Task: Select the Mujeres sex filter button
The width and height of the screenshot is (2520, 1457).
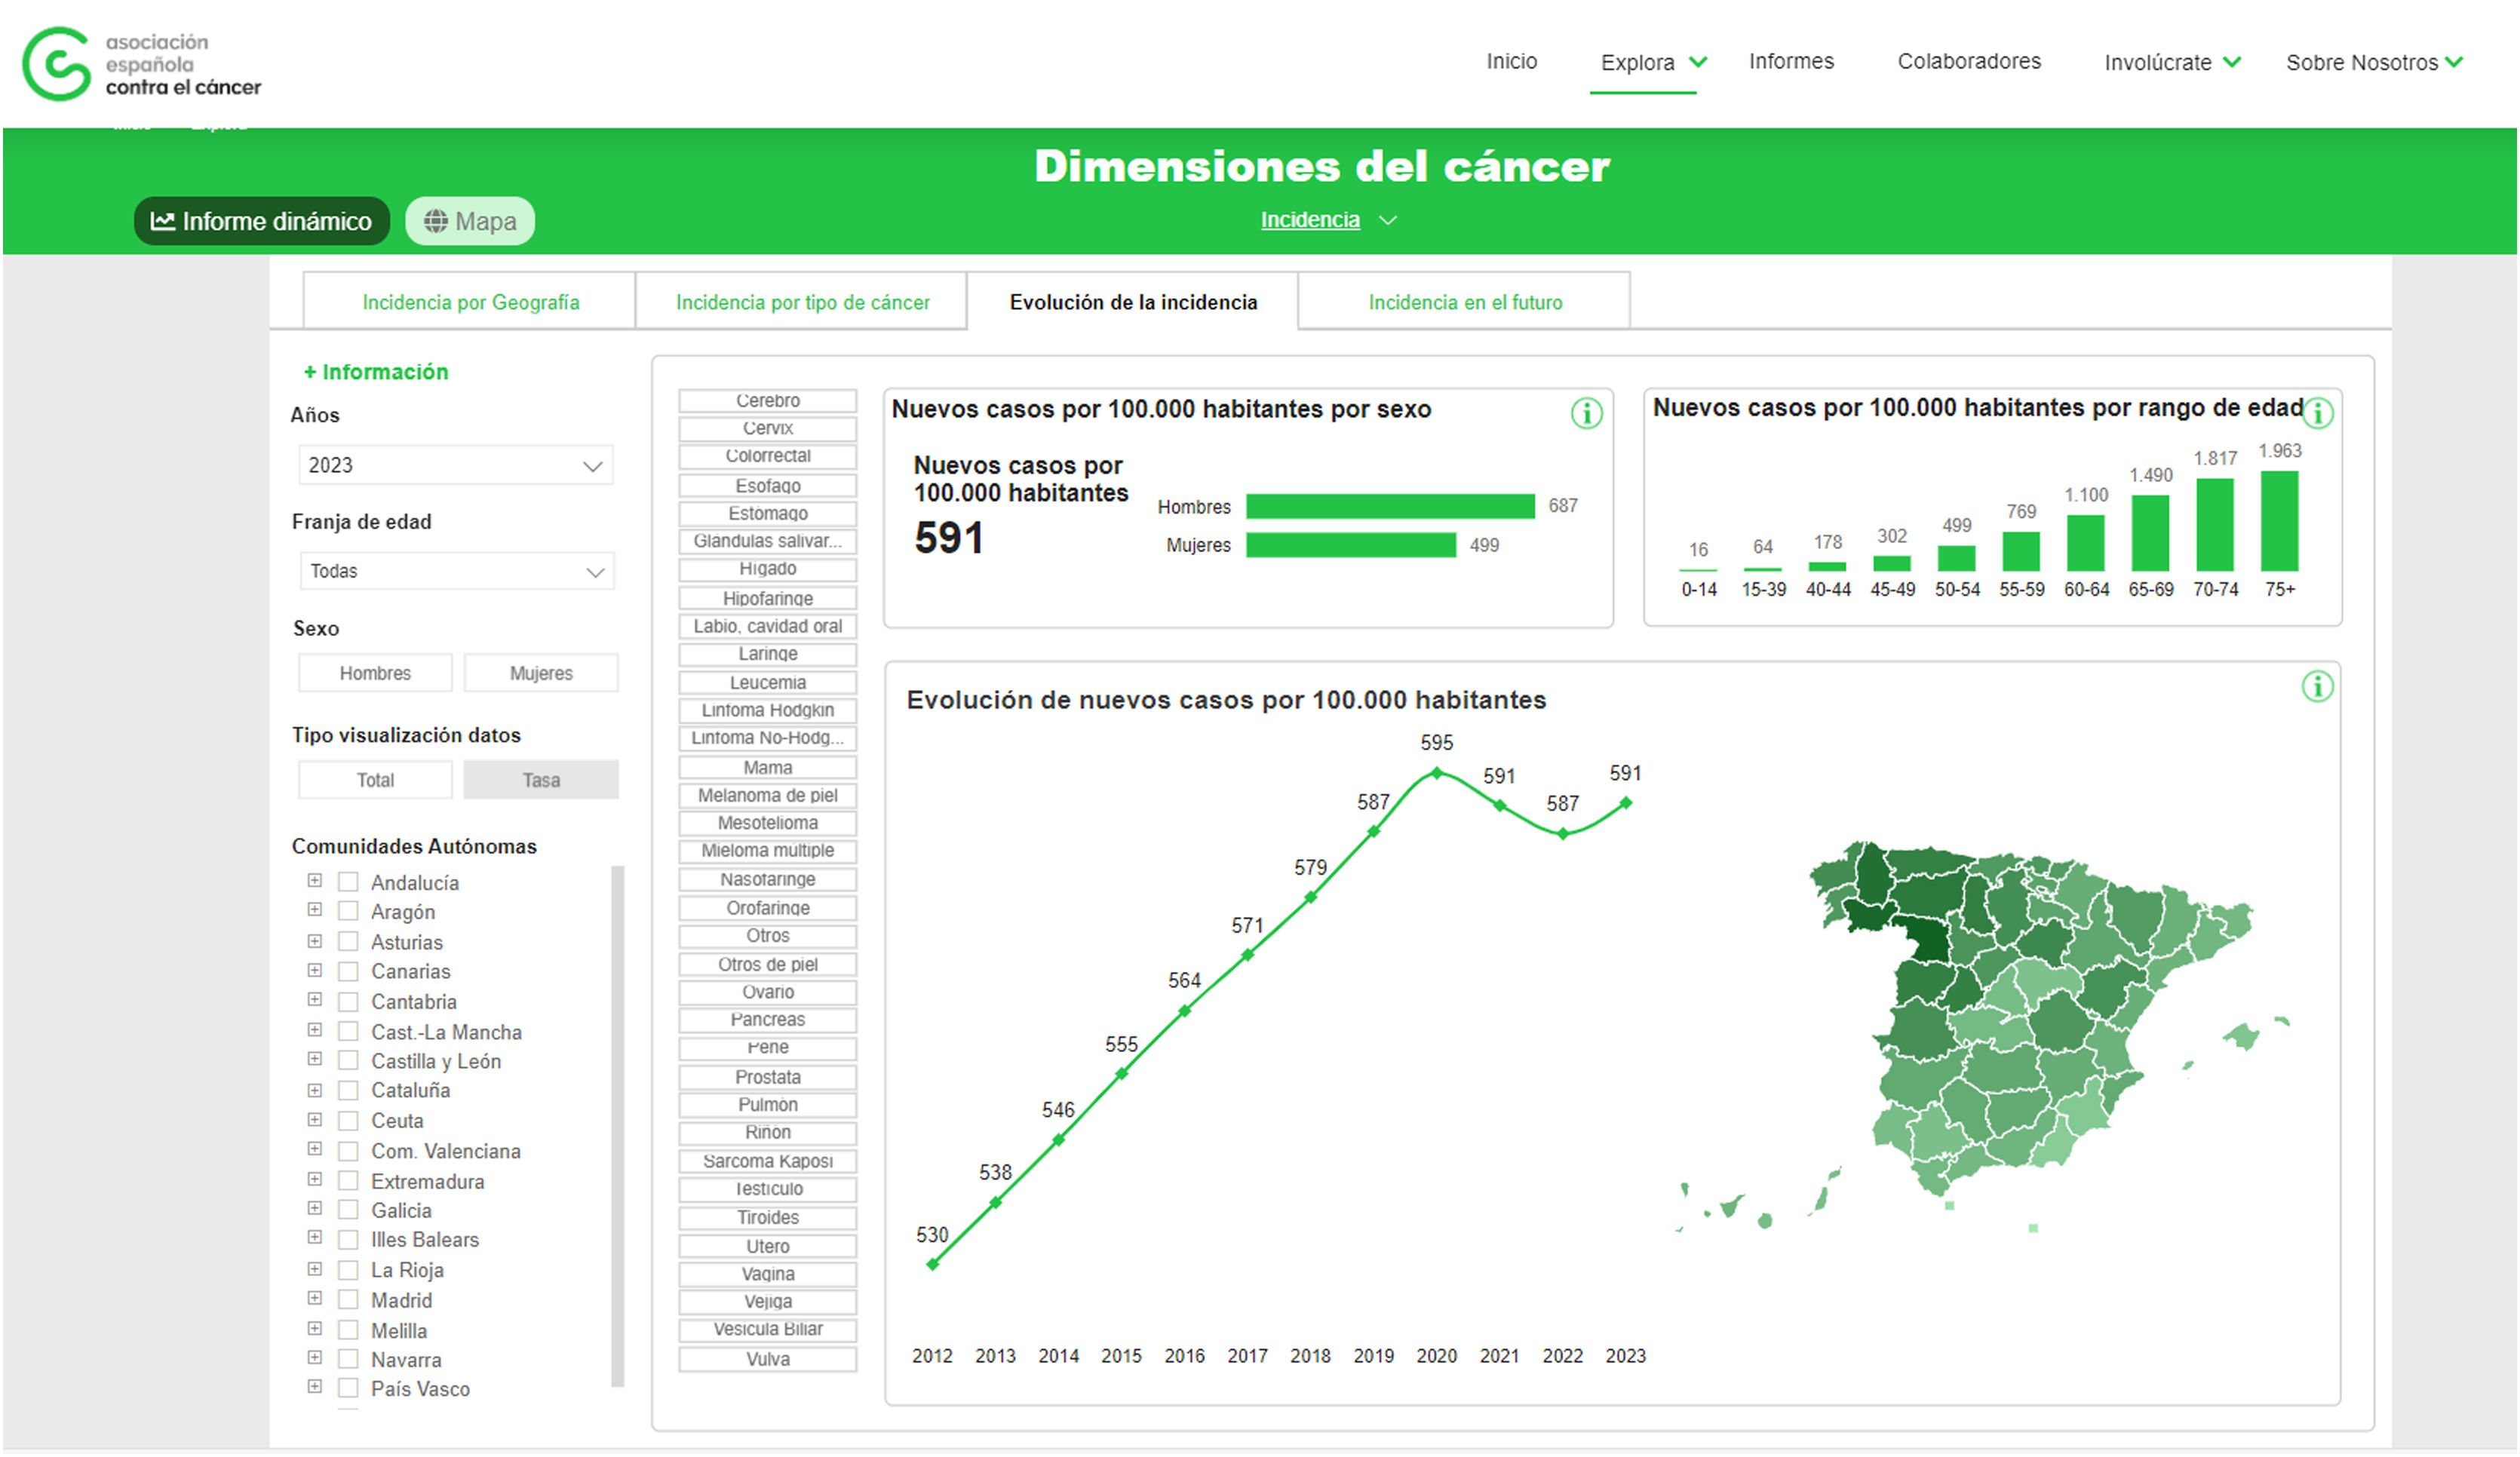Action: pos(540,673)
